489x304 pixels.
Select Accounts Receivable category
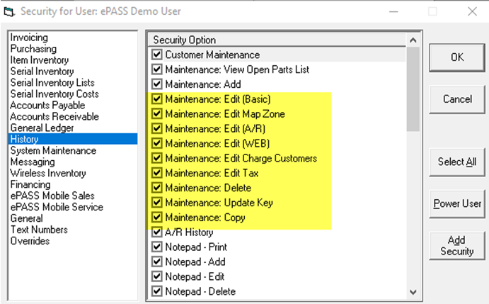[54, 116]
